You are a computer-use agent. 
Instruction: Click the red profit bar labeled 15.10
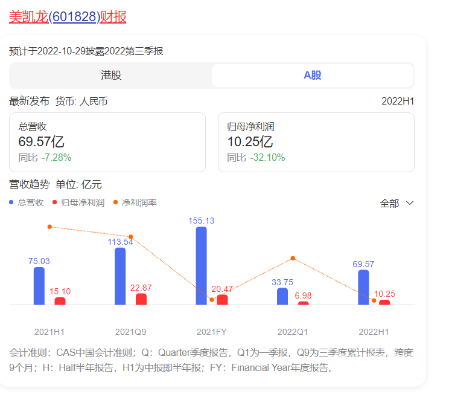[x=60, y=301]
